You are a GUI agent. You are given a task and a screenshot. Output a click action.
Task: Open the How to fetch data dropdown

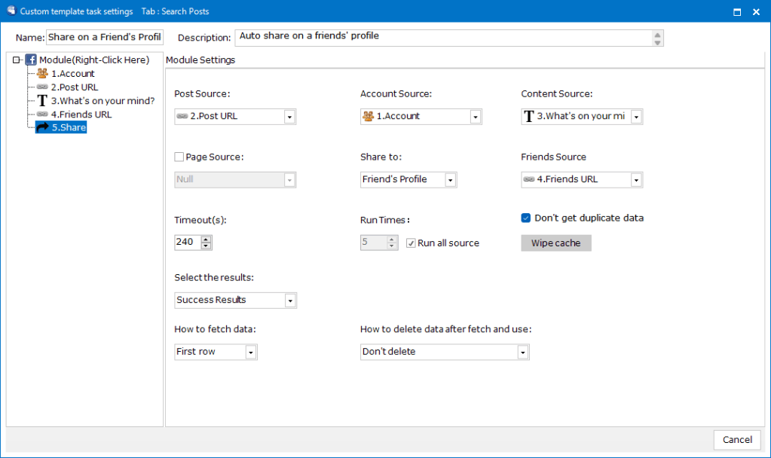250,353
